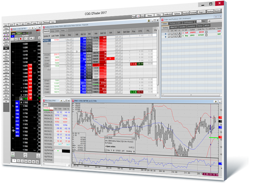
Task: Cancel all buys with the X Buys icon
Action: coord(13,154)
